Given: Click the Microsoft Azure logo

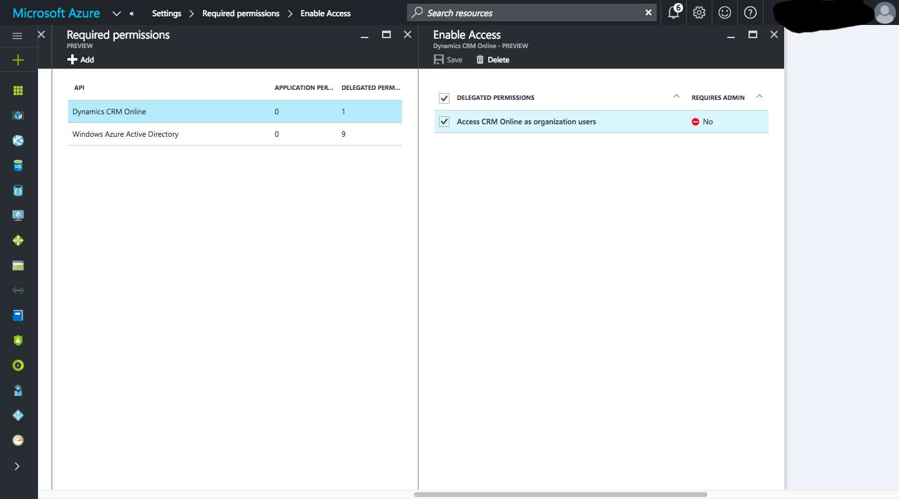Looking at the screenshot, I should coord(56,13).
